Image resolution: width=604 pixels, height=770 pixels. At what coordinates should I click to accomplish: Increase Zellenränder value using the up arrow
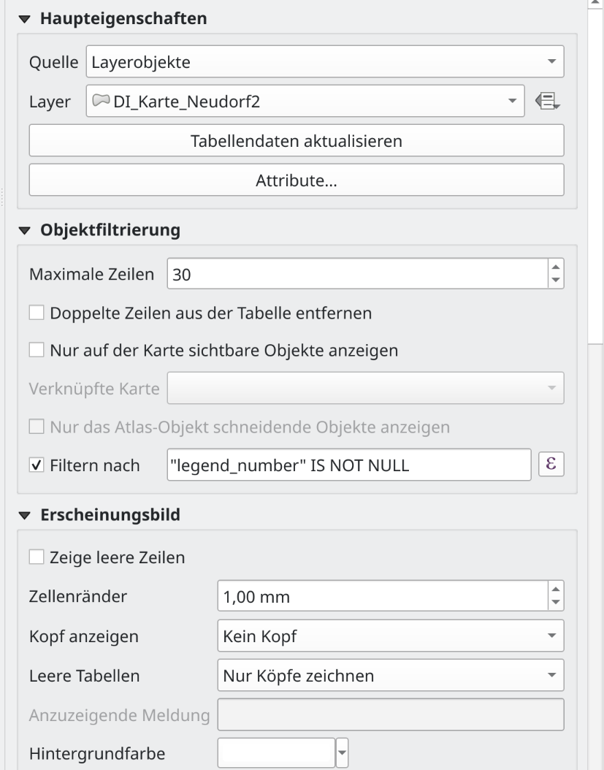(x=554, y=590)
